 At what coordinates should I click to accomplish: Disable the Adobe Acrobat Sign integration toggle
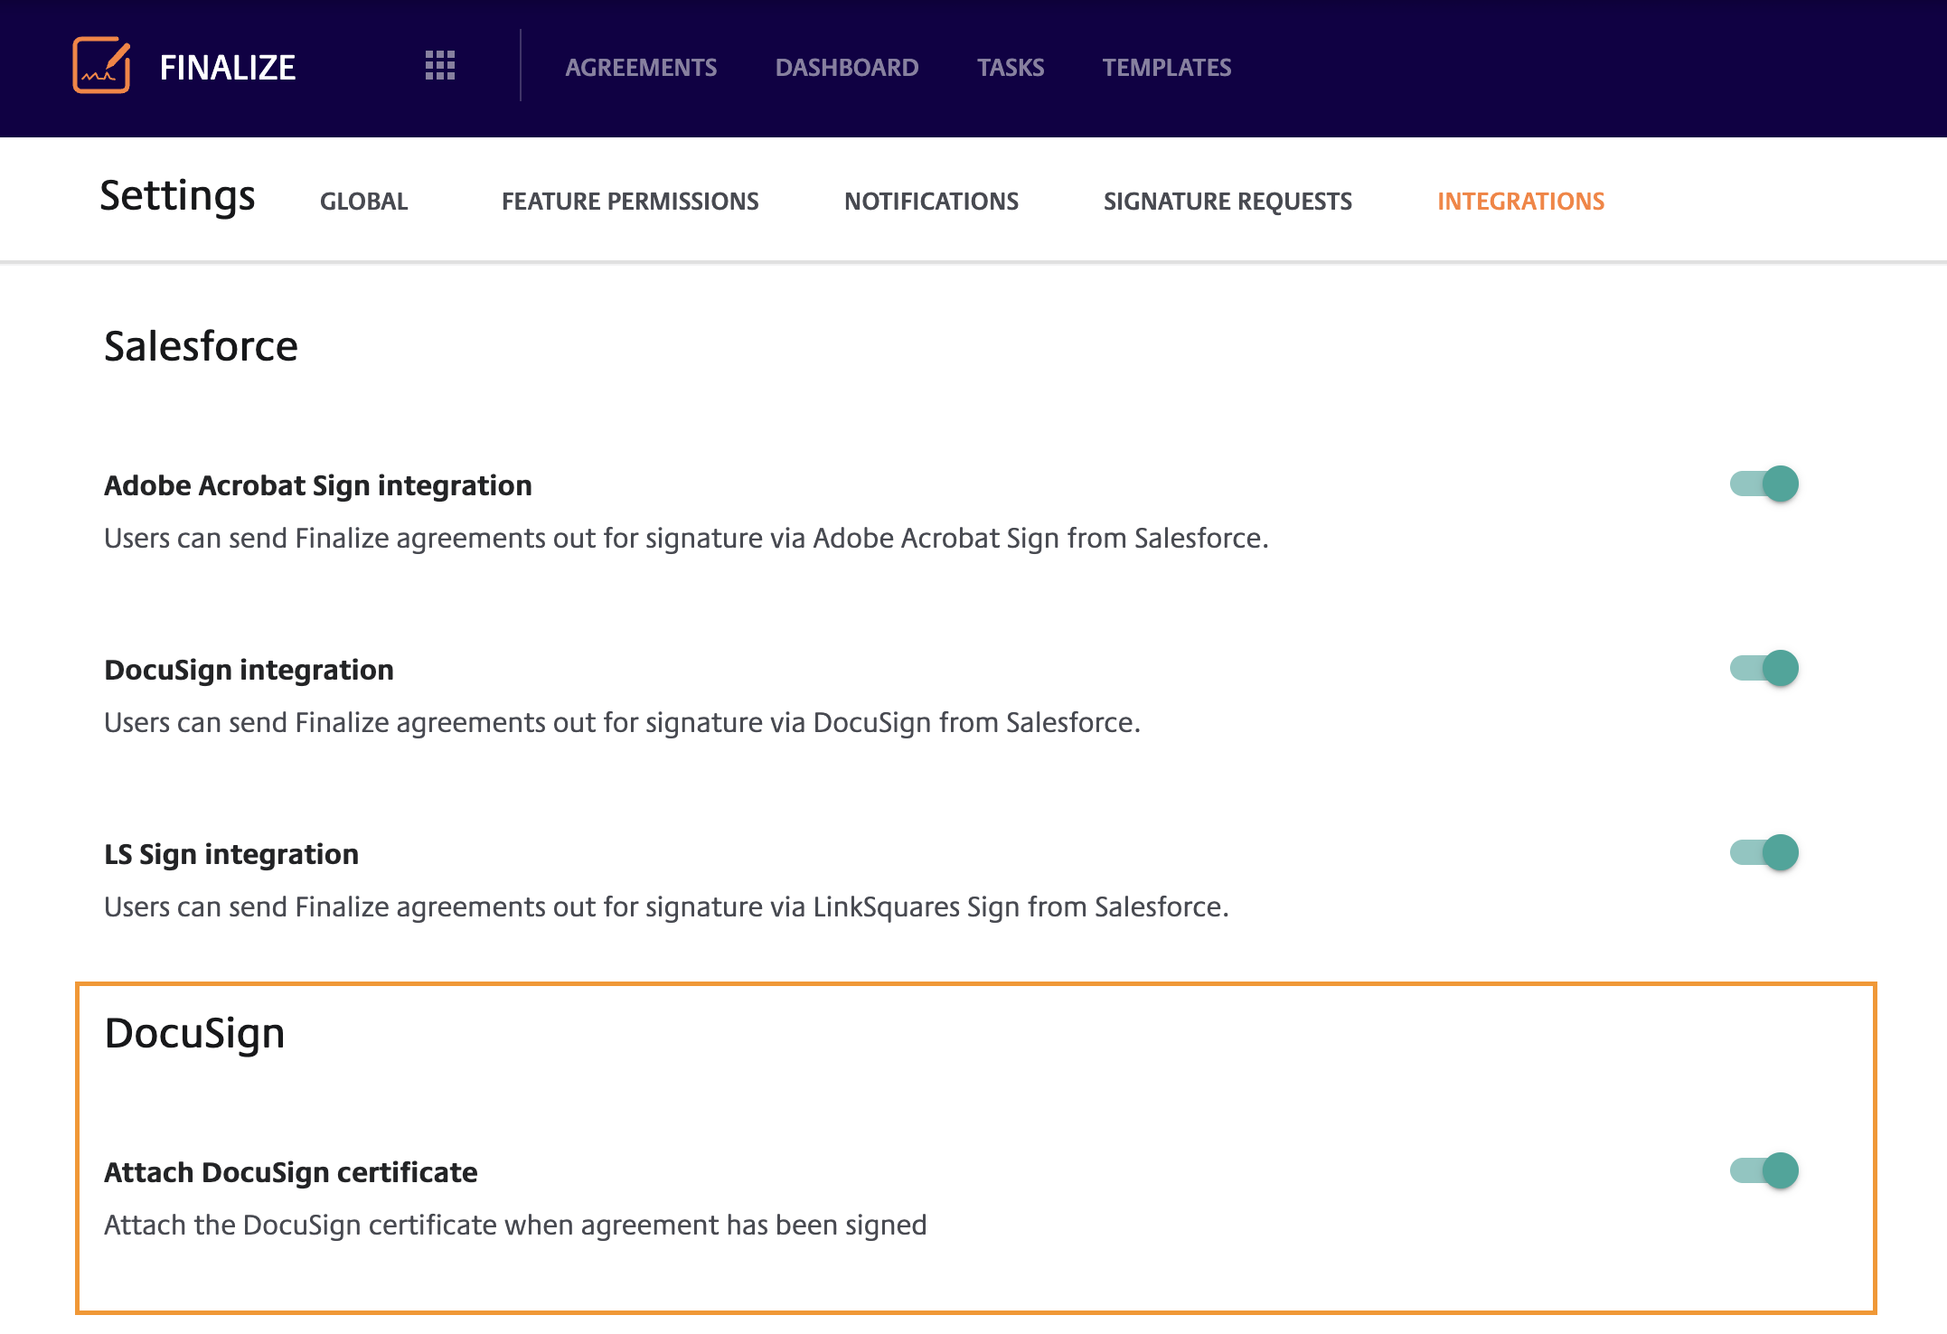coord(1764,484)
